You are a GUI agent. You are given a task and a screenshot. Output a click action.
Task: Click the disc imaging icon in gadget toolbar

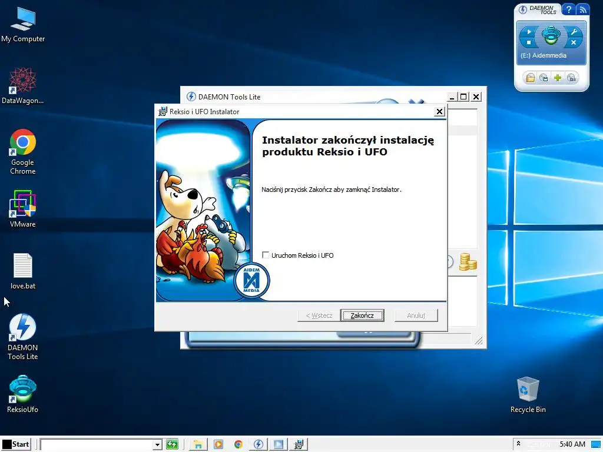(544, 78)
